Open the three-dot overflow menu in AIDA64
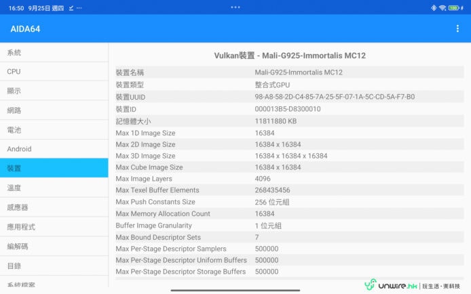The image size is (471, 294). pyautogui.click(x=457, y=28)
